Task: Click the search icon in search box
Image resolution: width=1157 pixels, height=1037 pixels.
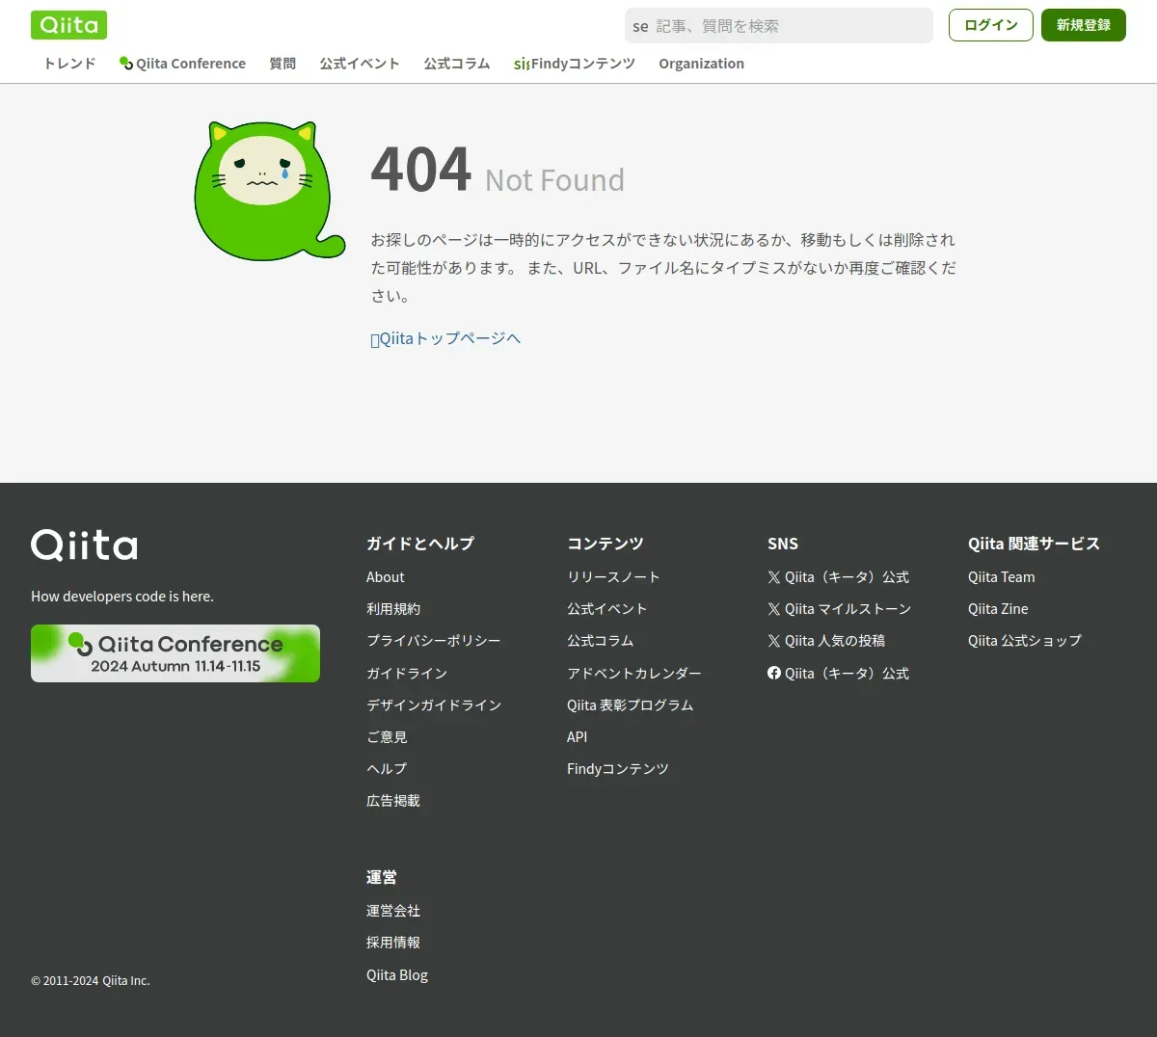Action: (x=640, y=27)
